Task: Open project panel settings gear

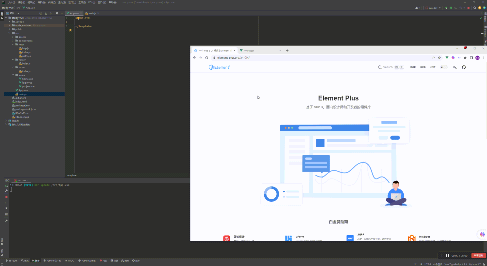Action: (57, 13)
